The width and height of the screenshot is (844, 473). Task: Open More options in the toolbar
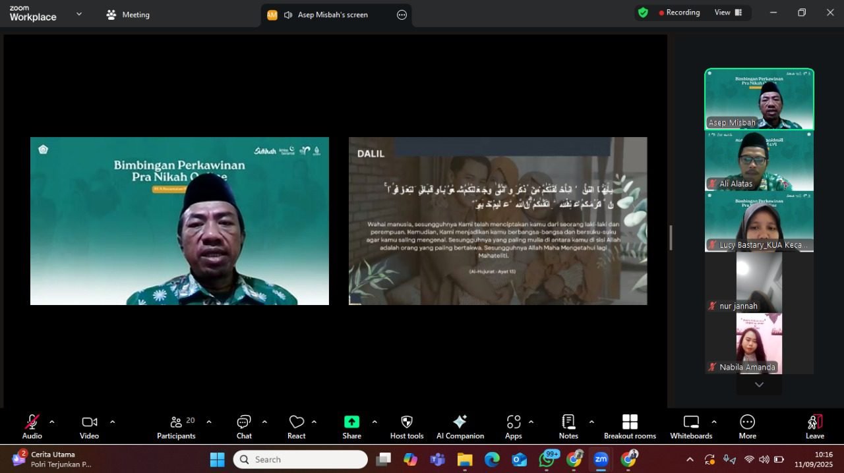point(747,426)
